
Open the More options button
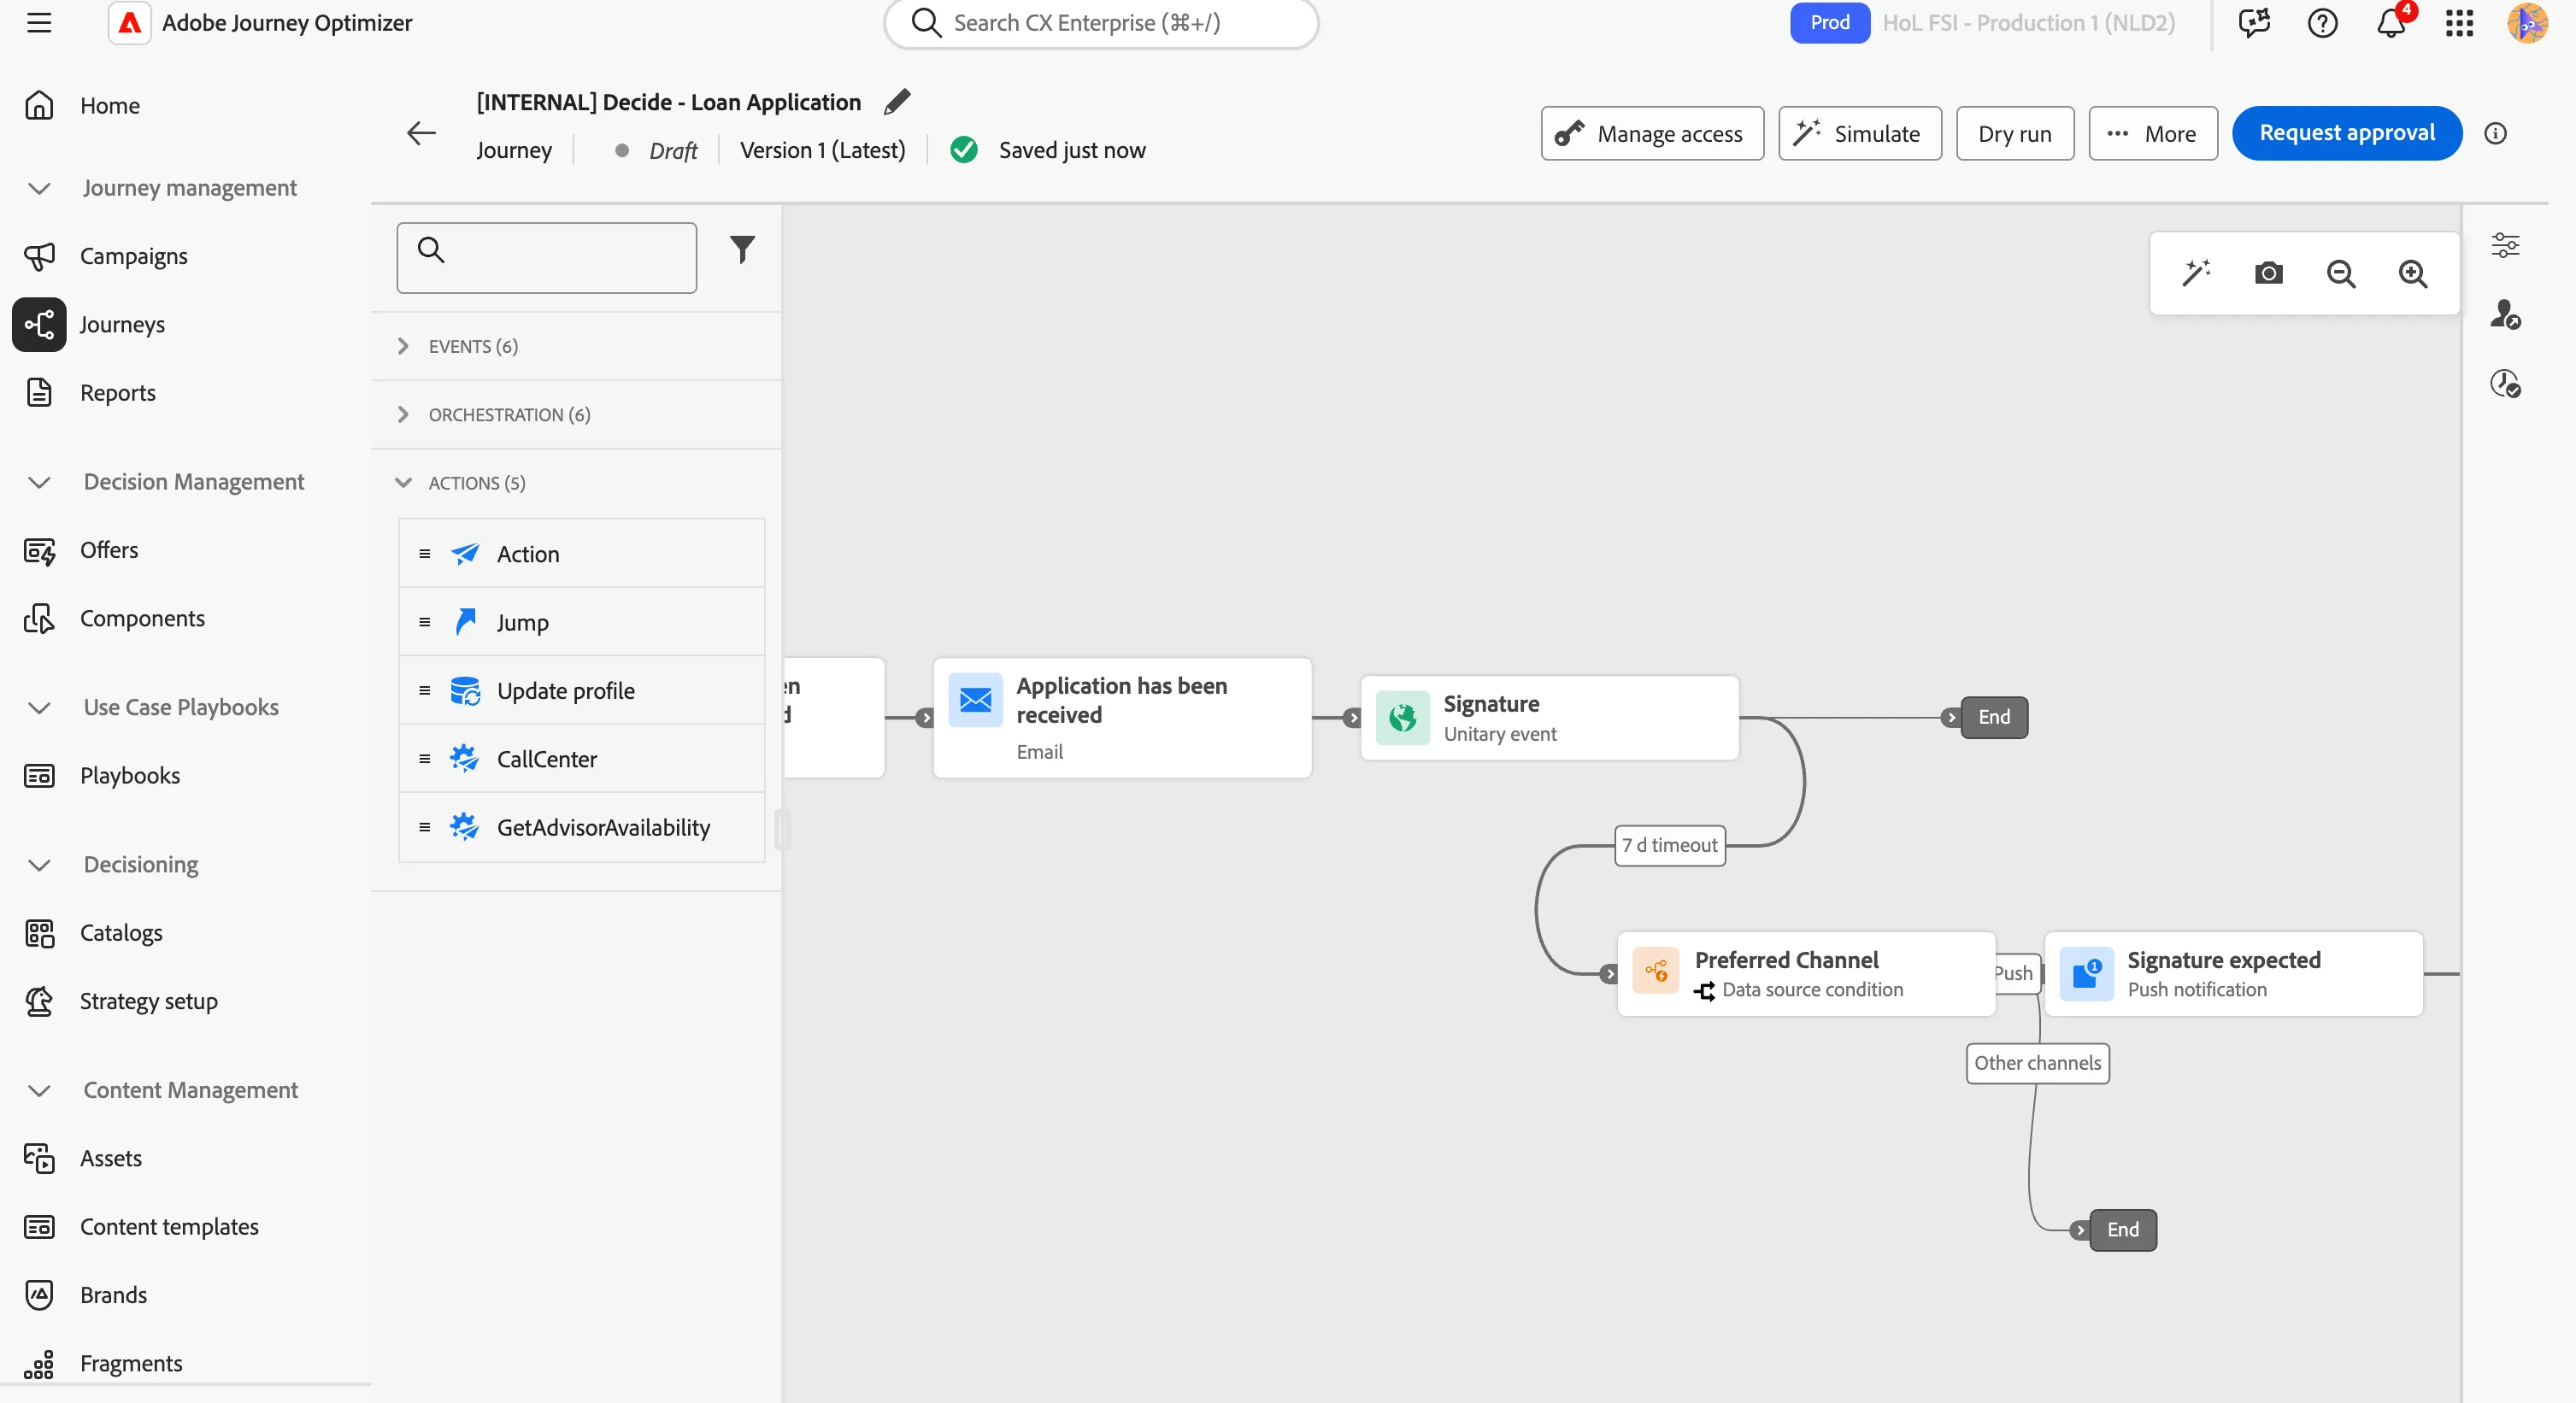[x=2152, y=133]
